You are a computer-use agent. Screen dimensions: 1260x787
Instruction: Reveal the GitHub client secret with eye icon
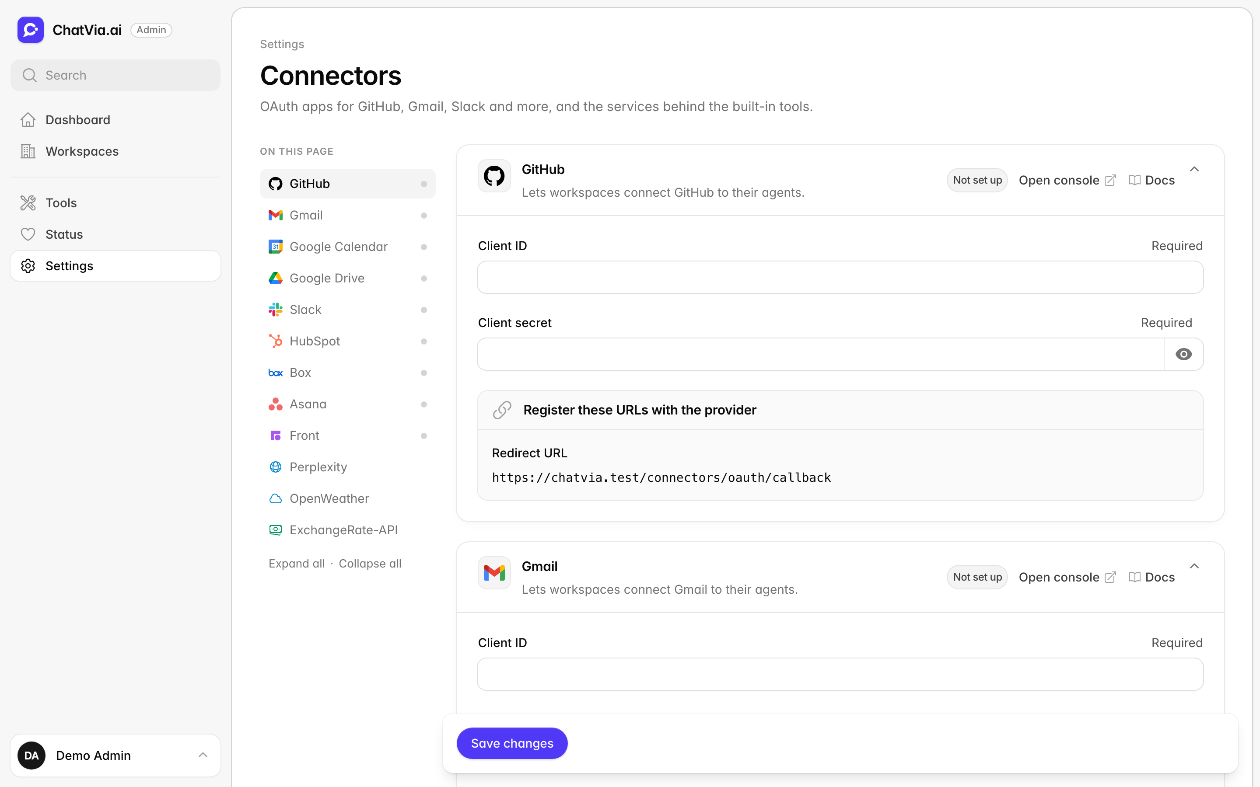(x=1183, y=355)
